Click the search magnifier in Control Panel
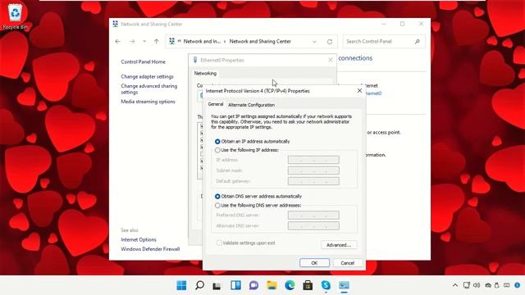The height and width of the screenshot is (295, 525). point(418,42)
